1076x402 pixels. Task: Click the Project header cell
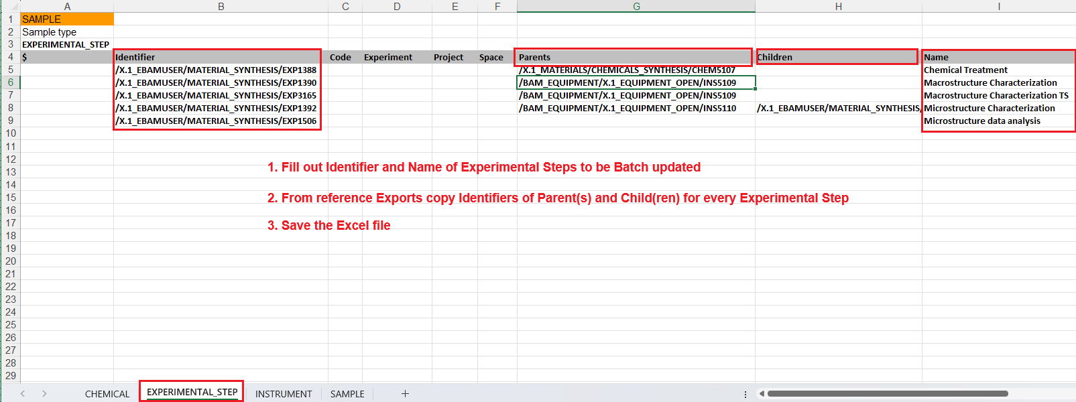(455, 57)
